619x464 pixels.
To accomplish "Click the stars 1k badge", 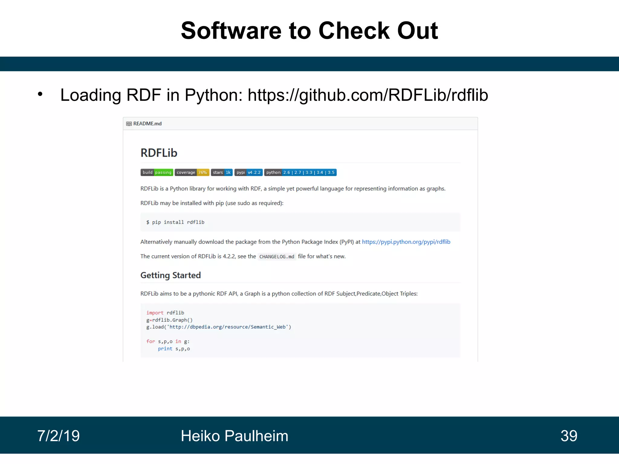I will 222,172.
